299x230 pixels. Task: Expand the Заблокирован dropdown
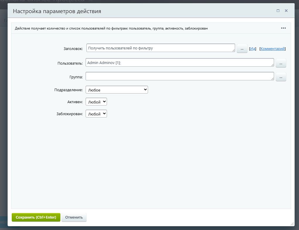96,114
